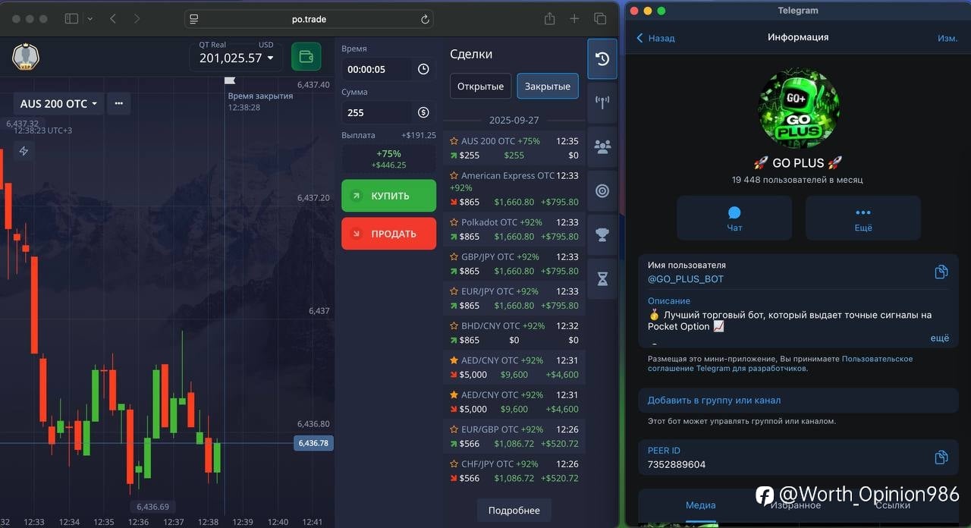Open a new Safari tab

[574, 19]
